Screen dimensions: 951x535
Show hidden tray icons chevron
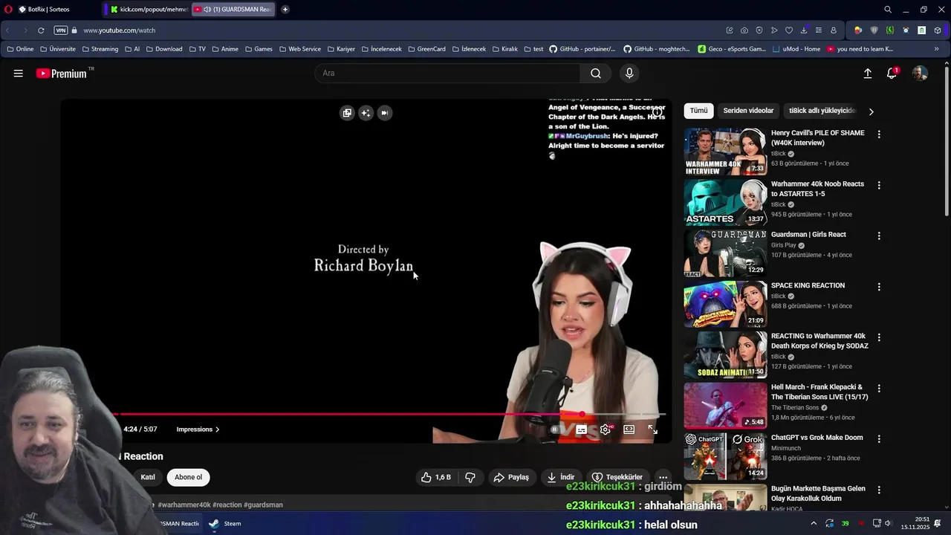pos(814,523)
